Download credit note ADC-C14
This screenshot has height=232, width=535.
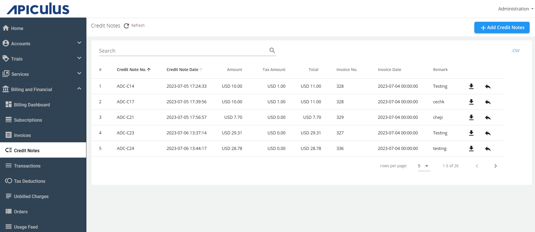point(471,86)
